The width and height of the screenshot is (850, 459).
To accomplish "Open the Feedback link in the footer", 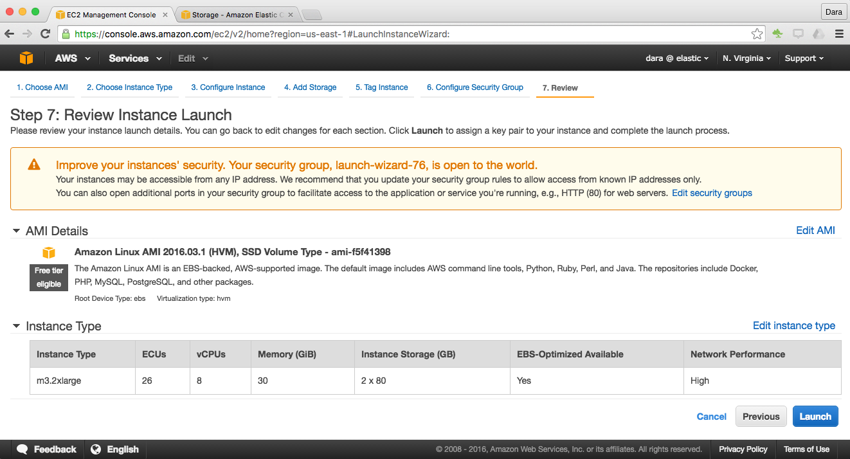I will click(55, 449).
